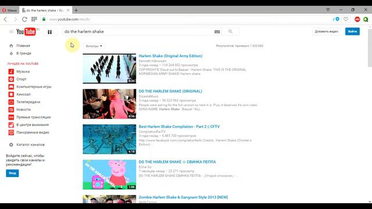Open Opera Speed Dial grid icon
This screenshot has width=372, height=209.
click(x=34, y=19)
